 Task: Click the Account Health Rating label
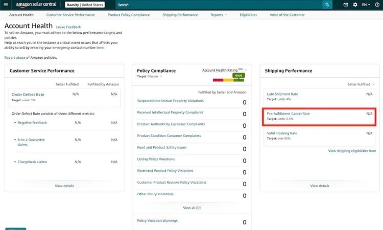click(x=220, y=70)
